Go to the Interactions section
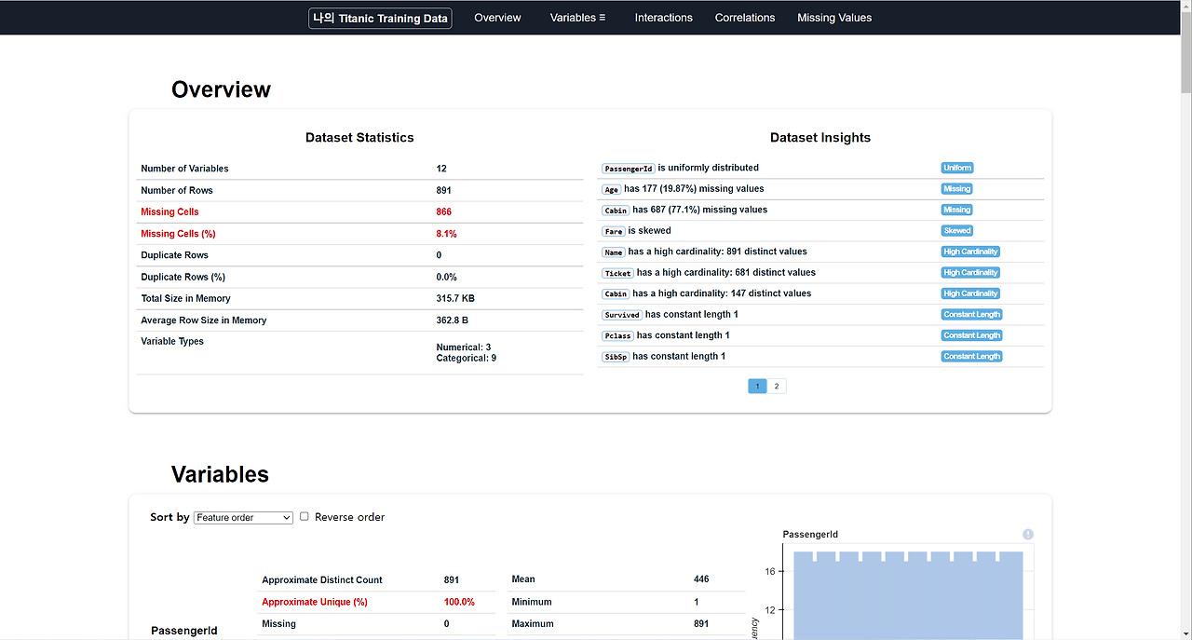The width and height of the screenshot is (1192, 640). 664,18
